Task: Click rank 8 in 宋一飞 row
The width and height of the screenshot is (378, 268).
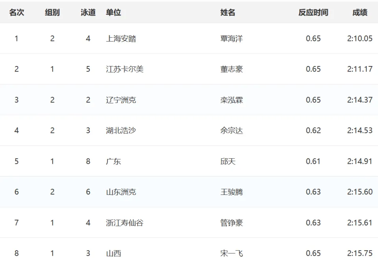Action: (x=17, y=253)
